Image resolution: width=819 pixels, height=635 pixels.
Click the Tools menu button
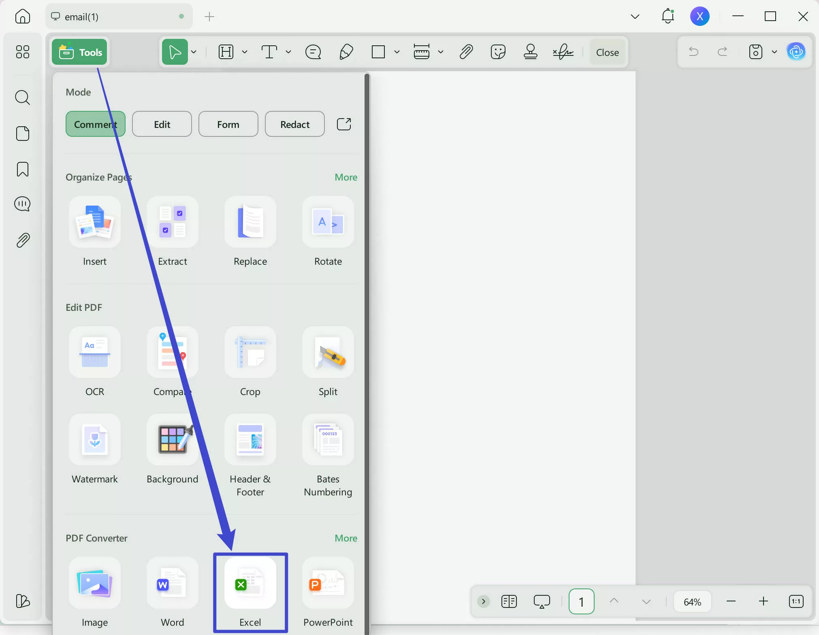[80, 52]
